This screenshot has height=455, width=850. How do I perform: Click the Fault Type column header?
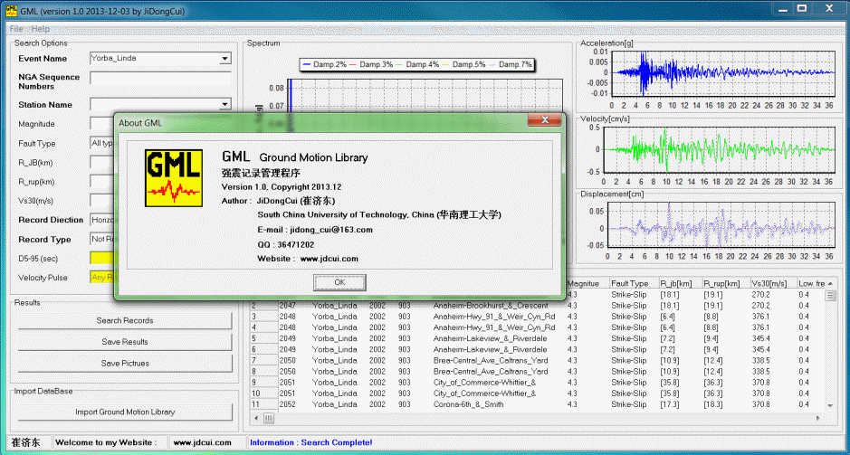(x=632, y=283)
